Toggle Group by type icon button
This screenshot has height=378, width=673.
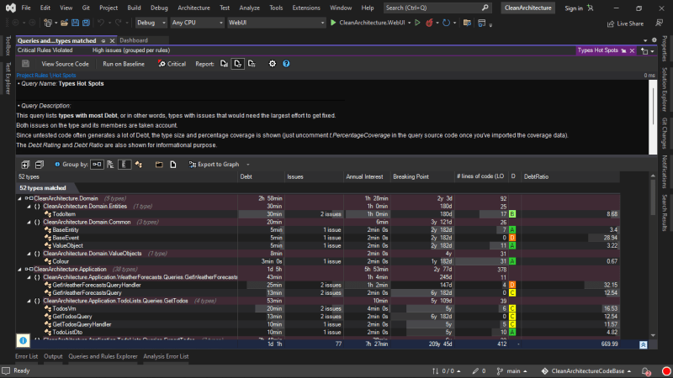coord(139,165)
